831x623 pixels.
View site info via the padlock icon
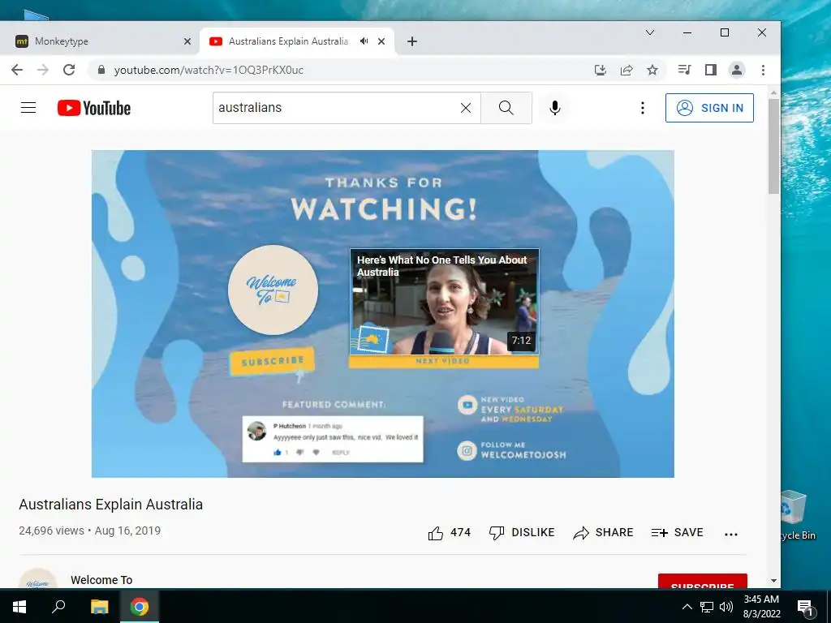pyautogui.click(x=101, y=70)
